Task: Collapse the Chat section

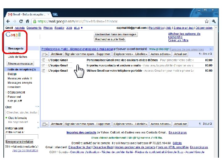Action: (x=38, y=107)
